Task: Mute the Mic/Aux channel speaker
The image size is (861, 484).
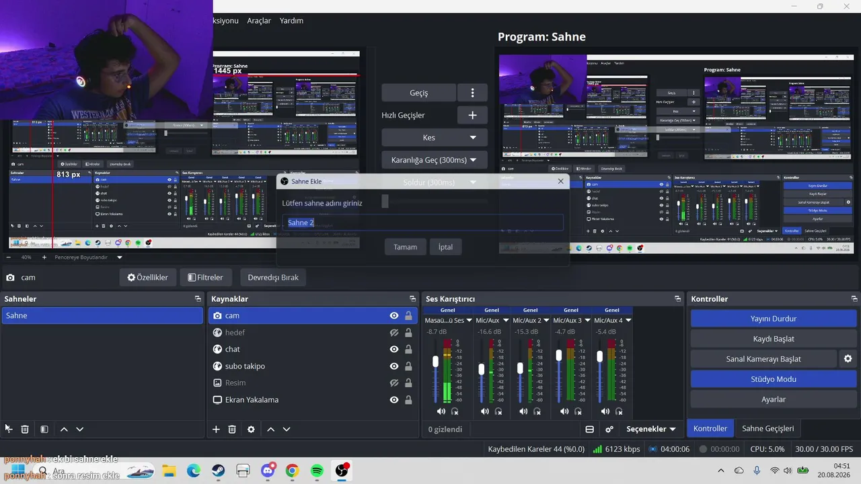Action: [485, 411]
